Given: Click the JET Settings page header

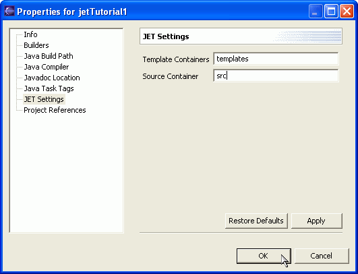Looking at the screenshot, I should (241, 36).
